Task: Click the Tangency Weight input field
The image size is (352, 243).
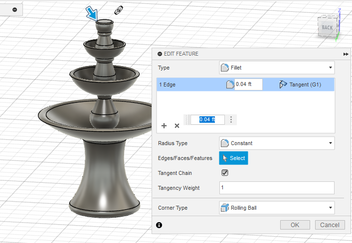Action: tap(277, 188)
